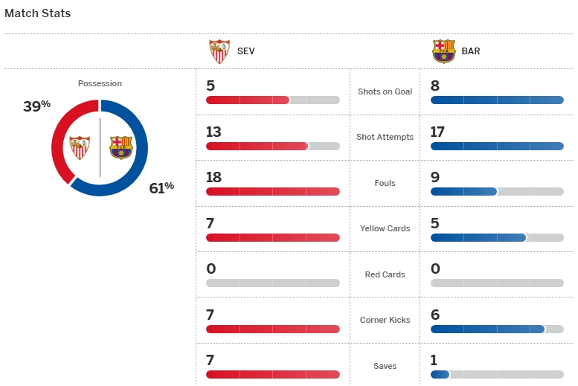Click Sevilla's Red Cards empty bar
The image size is (578, 386).
pos(272,283)
